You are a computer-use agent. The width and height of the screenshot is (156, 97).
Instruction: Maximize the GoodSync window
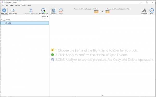coord(147,2)
